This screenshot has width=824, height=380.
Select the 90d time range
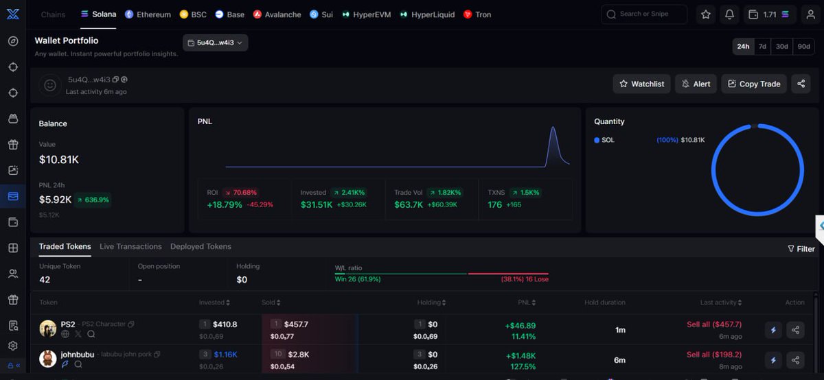pyautogui.click(x=803, y=47)
